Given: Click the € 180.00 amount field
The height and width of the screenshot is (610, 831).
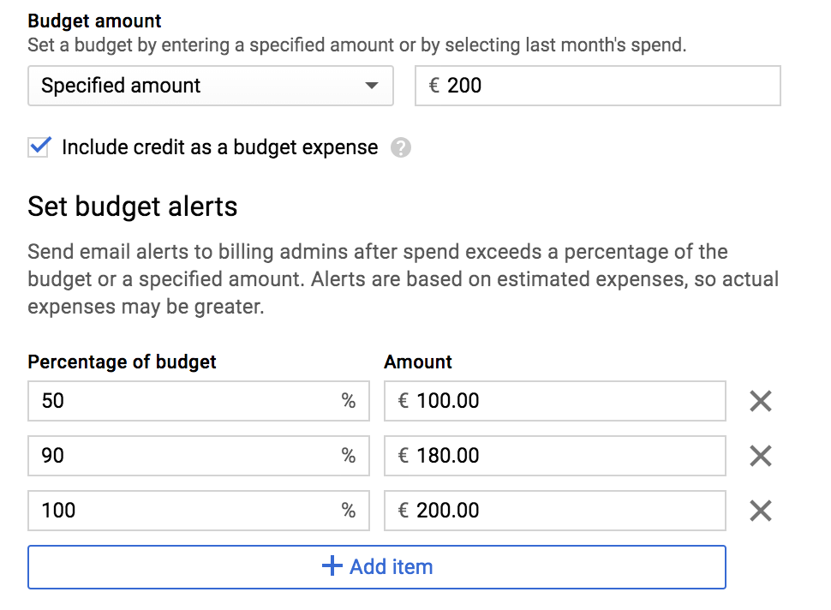Looking at the screenshot, I should [555, 456].
